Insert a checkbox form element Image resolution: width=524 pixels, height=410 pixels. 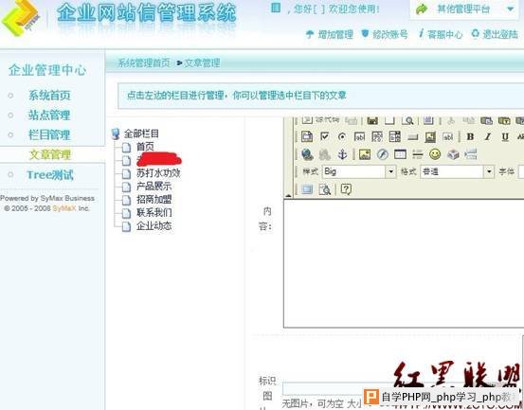click(324, 136)
